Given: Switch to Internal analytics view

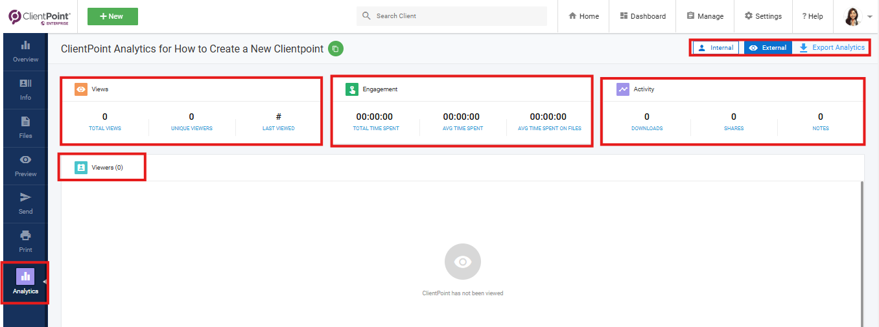Looking at the screenshot, I should pos(716,48).
